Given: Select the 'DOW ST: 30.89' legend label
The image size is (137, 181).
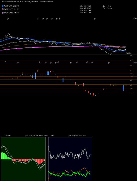Looking at the screenshot, I should (11, 6).
